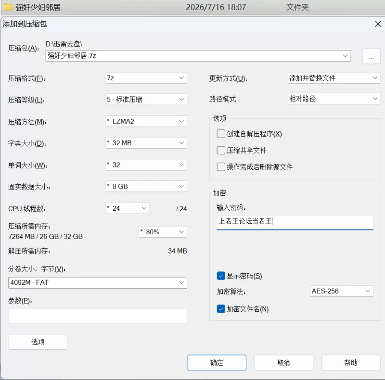Screen dimensions: 385x380
Task: Open the 加密算法 dropdown showing AES-256
Action: click(341, 291)
